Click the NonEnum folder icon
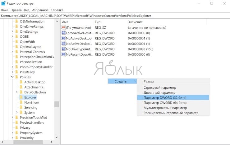 coord(21,102)
